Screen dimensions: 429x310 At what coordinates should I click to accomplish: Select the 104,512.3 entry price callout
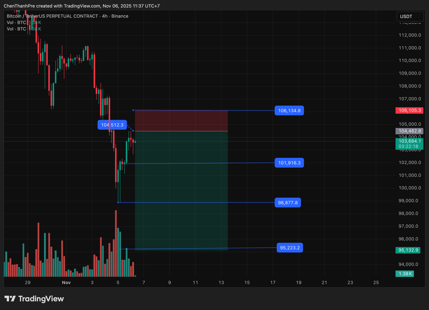(x=112, y=125)
